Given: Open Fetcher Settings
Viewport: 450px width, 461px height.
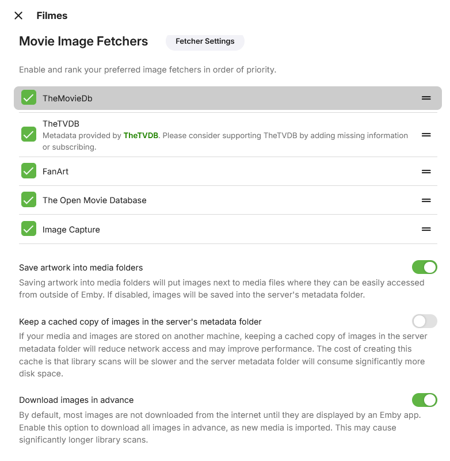Looking at the screenshot, I should pos(205,41).
